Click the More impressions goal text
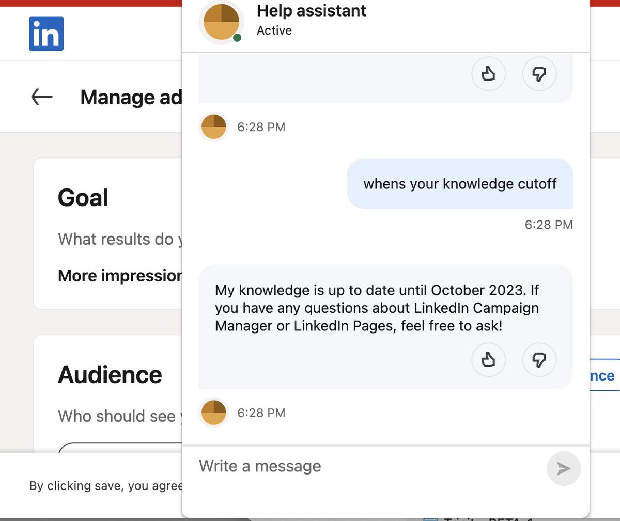This screenshot has width=620, height=521. [120, 276]
